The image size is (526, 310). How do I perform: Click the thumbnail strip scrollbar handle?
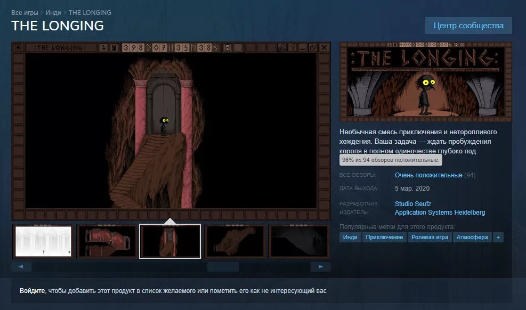tap(223, 267)
